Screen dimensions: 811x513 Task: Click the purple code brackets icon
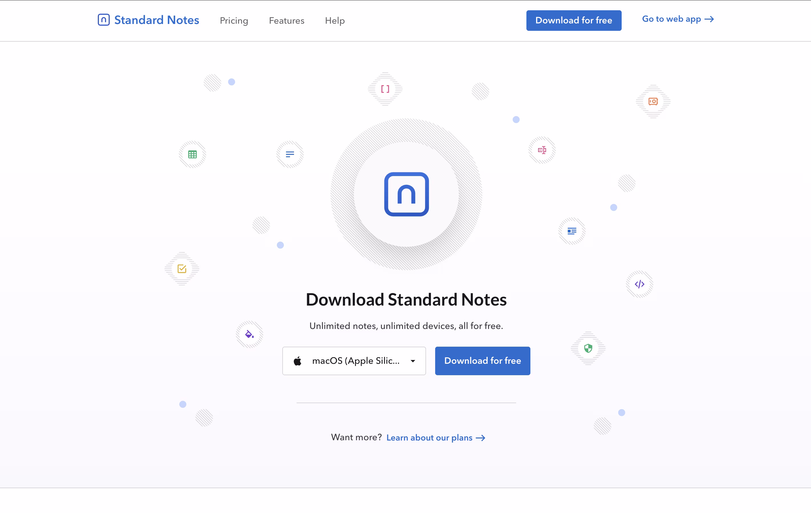click(639, 284)
